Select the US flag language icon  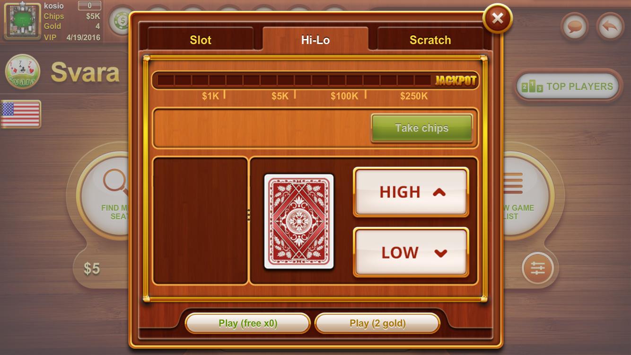pos(20,115)
